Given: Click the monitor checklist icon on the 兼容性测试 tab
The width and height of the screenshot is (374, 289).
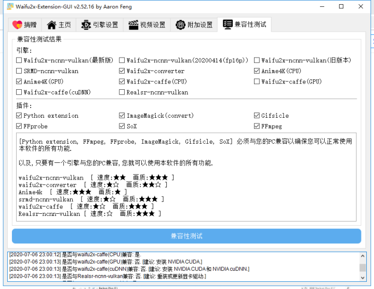Looking at the screenshot, I should pyautogui.click(x=228, y=24).
